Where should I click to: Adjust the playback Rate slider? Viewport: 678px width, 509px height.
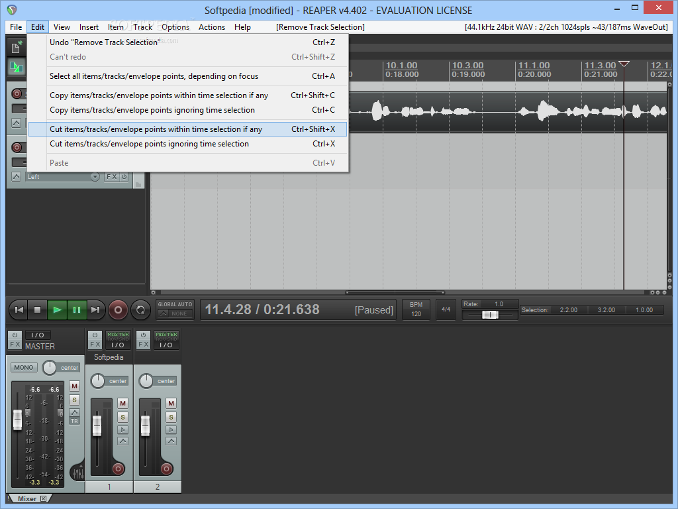tap(490, 315)
